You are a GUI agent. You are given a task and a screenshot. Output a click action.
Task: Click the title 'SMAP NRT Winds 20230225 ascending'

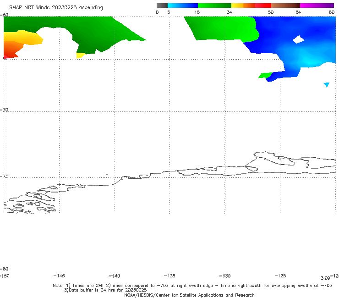56,8
